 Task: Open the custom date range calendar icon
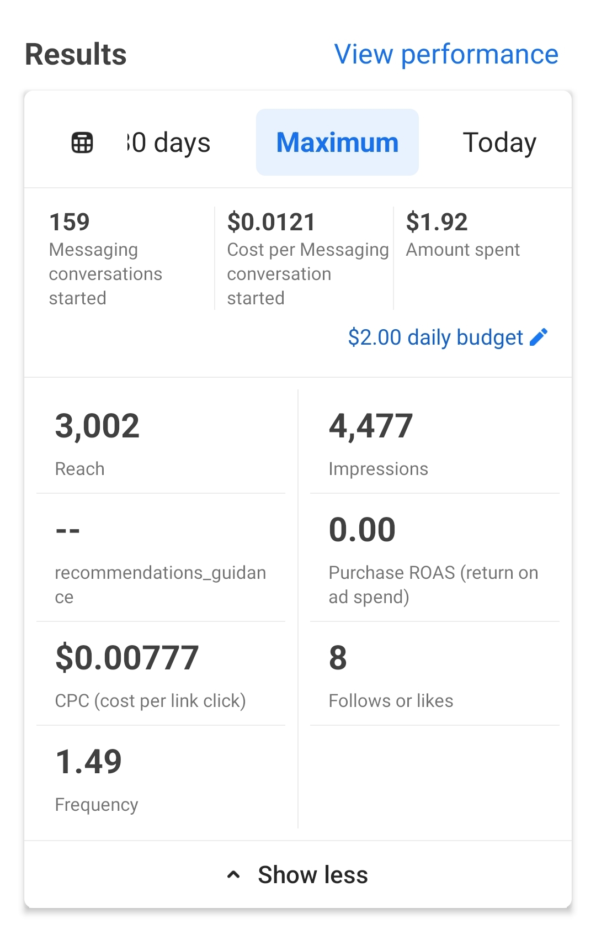pyautogui.click(x=82, y=142)
